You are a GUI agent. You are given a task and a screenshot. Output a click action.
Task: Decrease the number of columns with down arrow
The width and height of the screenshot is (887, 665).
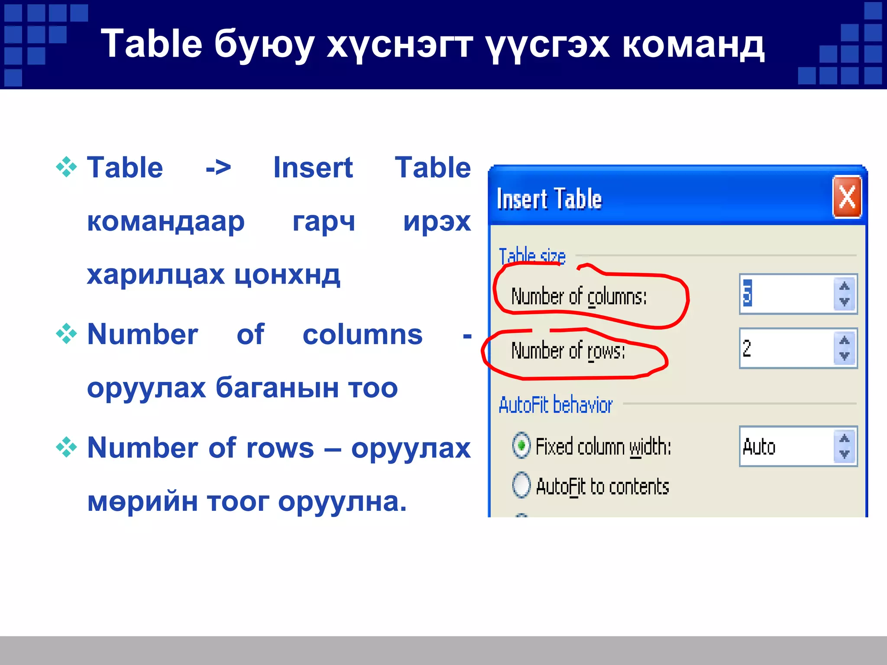[x=844, y=302]
